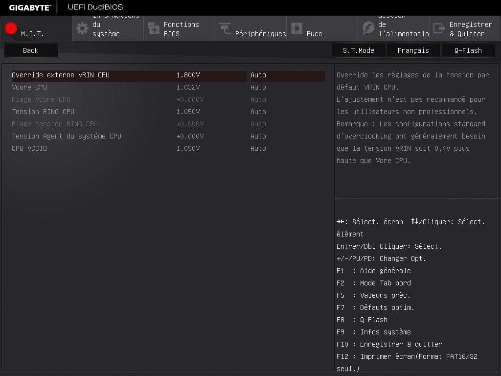Launch Q-Flash utility button
Image resolution: width=501 pixels, height=376 pixels.
click(x=468, y=50)
